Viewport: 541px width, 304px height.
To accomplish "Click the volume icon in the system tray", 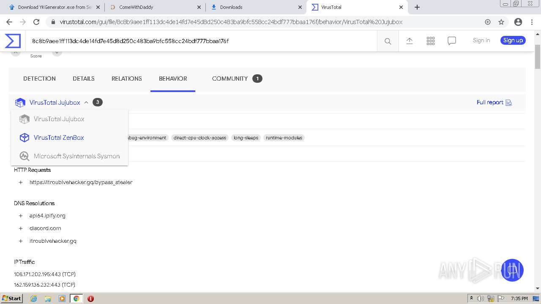I will (481, 299).
